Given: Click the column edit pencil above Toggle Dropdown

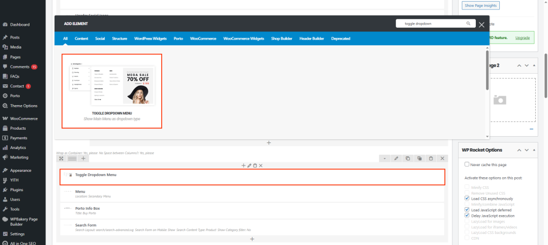Looking at the screenshot, I should pos(249,166).
